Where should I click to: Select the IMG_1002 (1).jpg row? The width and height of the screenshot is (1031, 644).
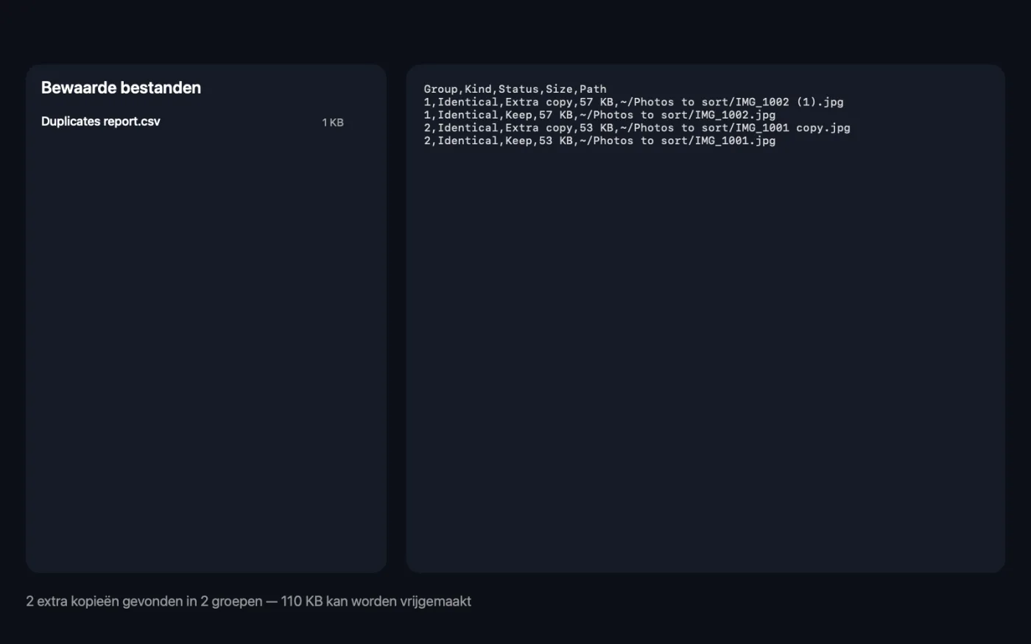coord(634,102)
